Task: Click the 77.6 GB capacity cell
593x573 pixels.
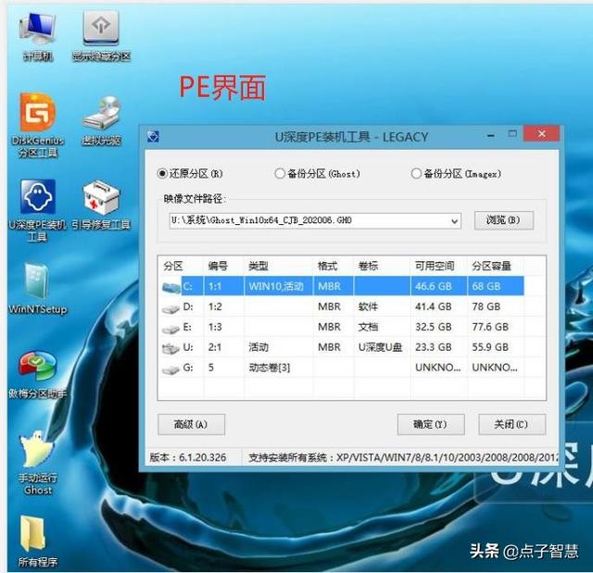Action: point(496,327)
